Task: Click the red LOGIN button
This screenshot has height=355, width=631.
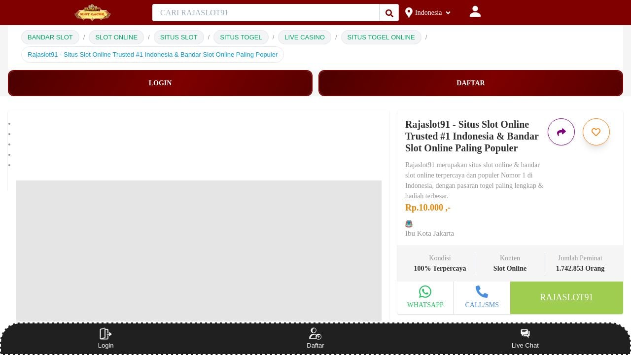Action: [x=160, y=83]
